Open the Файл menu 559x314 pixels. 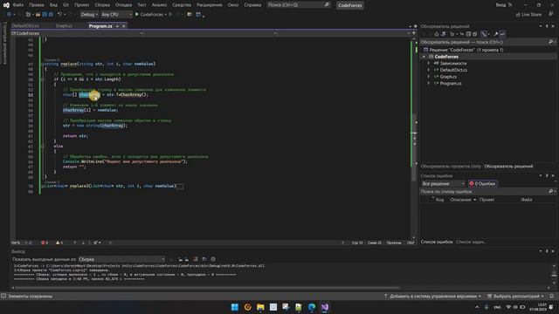(x=17, y=5)
